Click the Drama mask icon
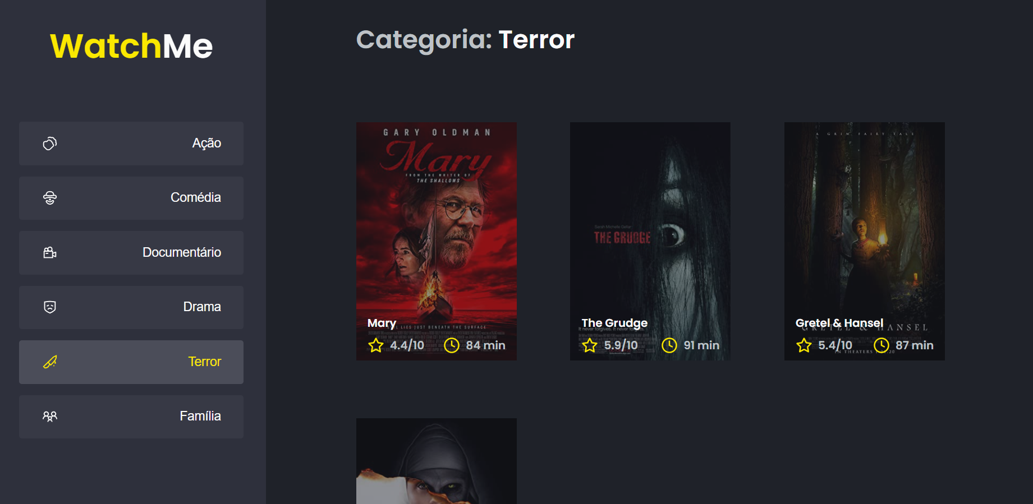Viewport: 1033px width, 504px height. pyautogui.click(x=50, y=307)
